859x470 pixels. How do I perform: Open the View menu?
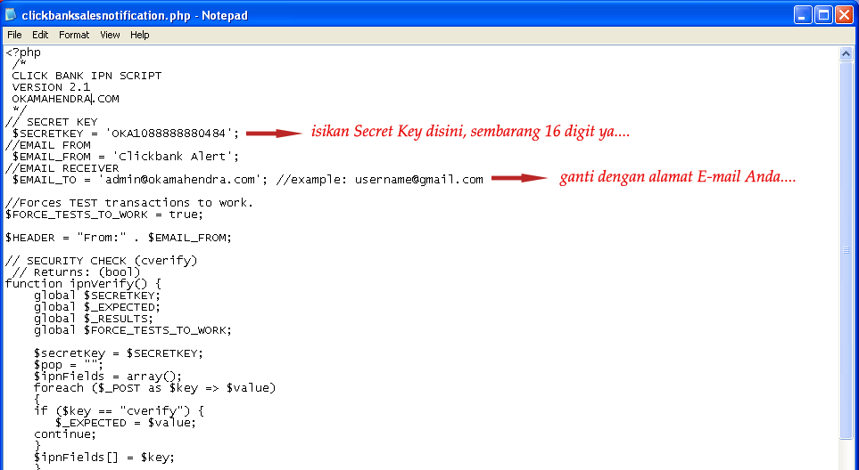(110, 35)
